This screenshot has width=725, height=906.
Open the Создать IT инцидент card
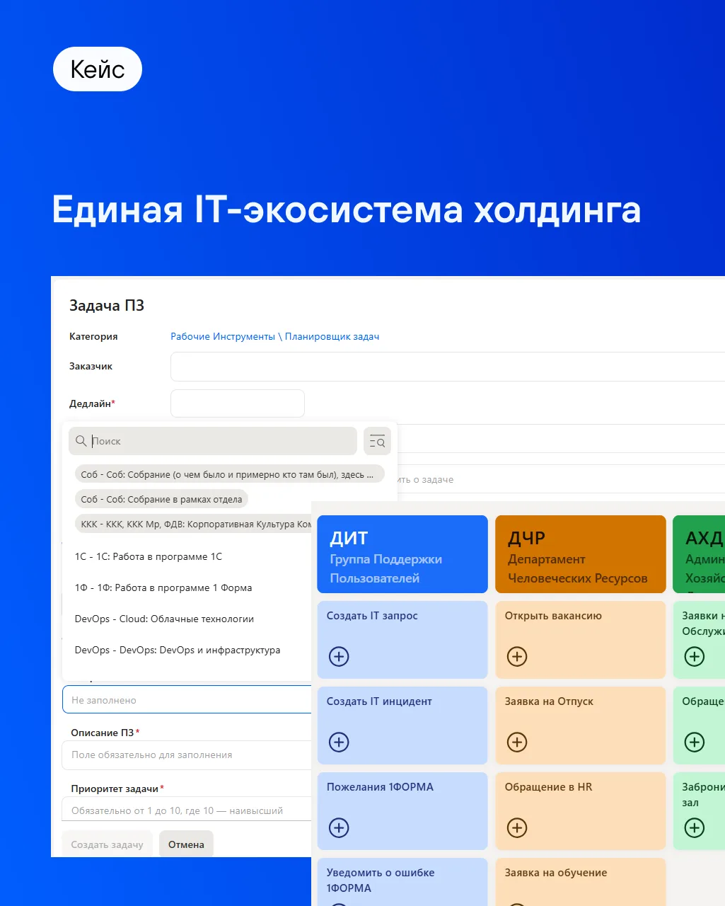[402, 726]
